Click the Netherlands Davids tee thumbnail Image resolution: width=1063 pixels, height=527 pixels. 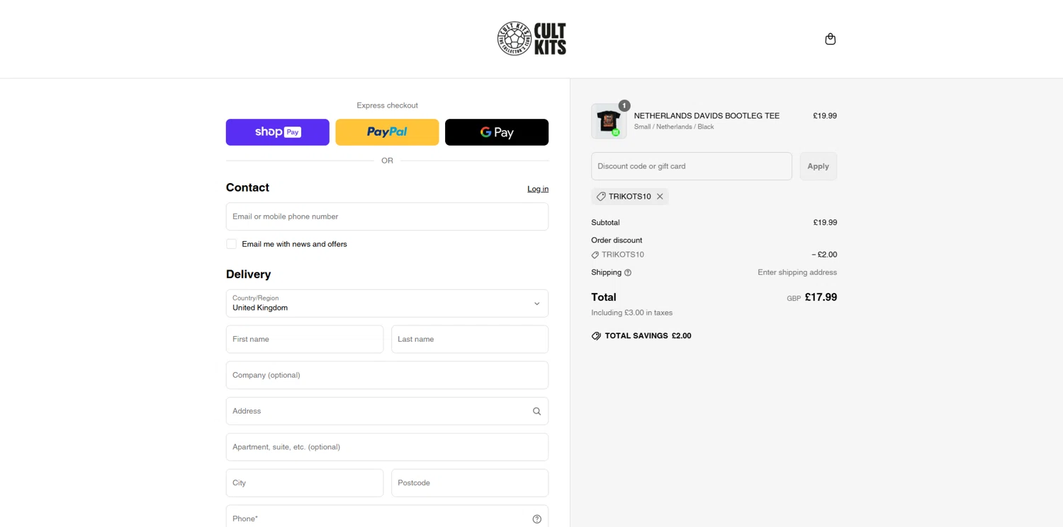pos(609,121)
